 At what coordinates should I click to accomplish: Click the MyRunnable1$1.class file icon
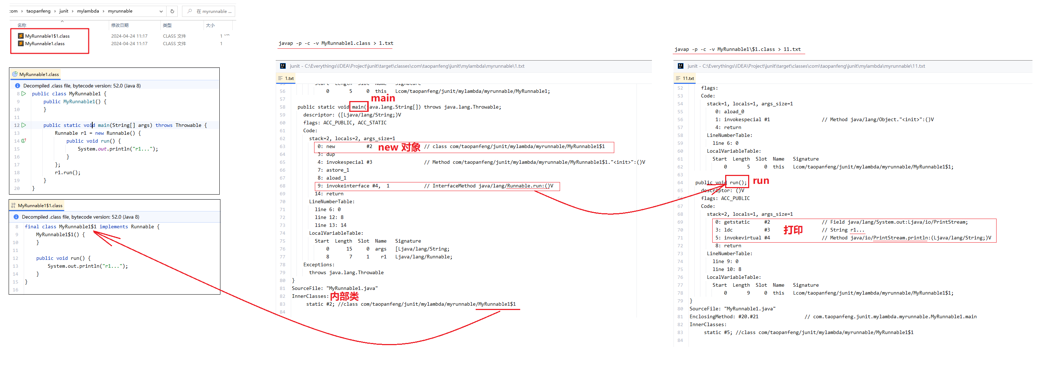click(20, 36)
